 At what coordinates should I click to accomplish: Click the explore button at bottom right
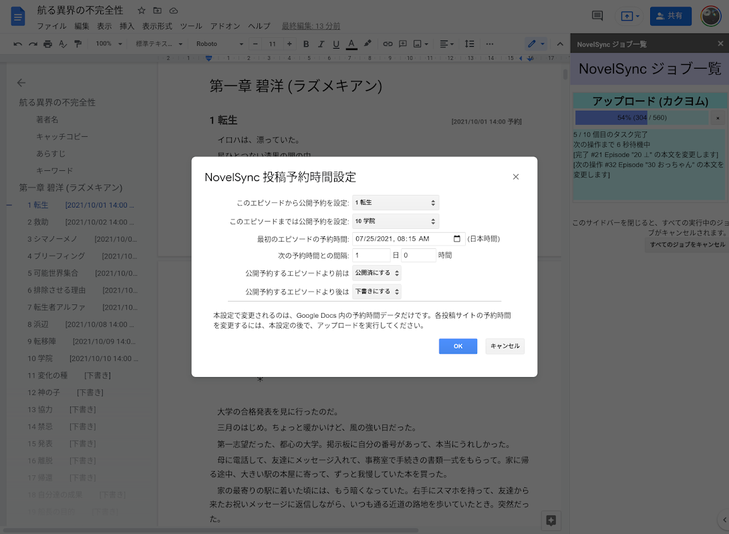coord(551,520)
